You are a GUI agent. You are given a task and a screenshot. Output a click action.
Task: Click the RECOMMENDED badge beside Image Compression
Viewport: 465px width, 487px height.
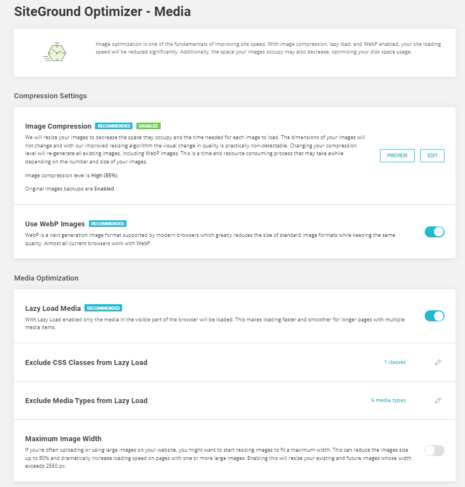pos(113,126)
